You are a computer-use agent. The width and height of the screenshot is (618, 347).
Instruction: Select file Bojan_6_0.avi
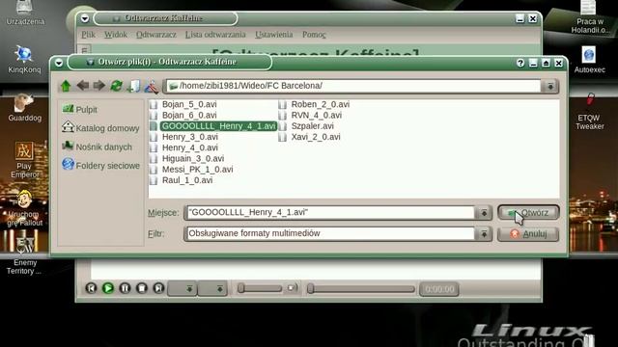tap(183, 116)
